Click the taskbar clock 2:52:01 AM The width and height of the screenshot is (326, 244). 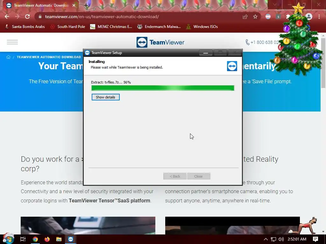pyautogui.click(x=297, y=239)
